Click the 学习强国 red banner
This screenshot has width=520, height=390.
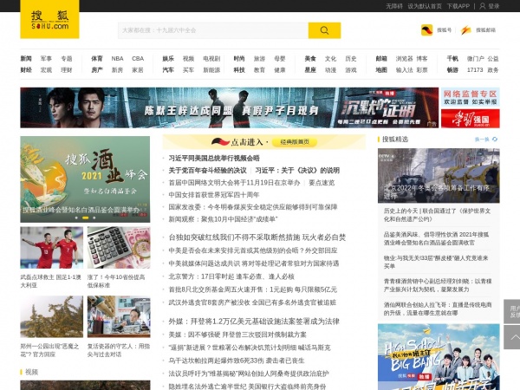[x=471, y=119]
